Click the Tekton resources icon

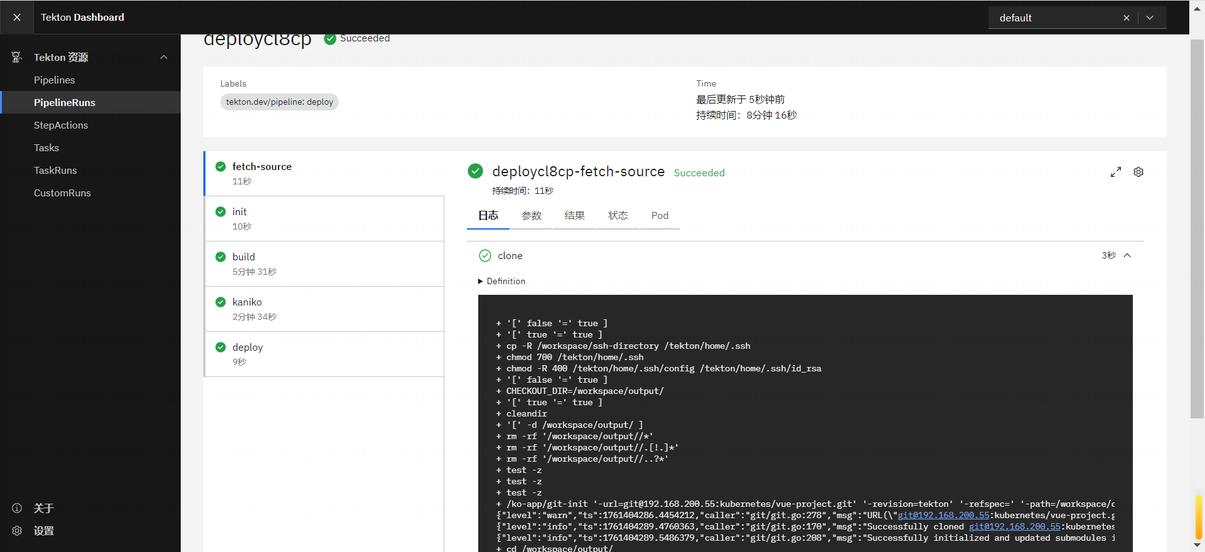[x=17, y=57]
